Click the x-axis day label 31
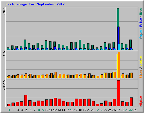This screenshot has width=144, height=113. (x=135, y=110)
